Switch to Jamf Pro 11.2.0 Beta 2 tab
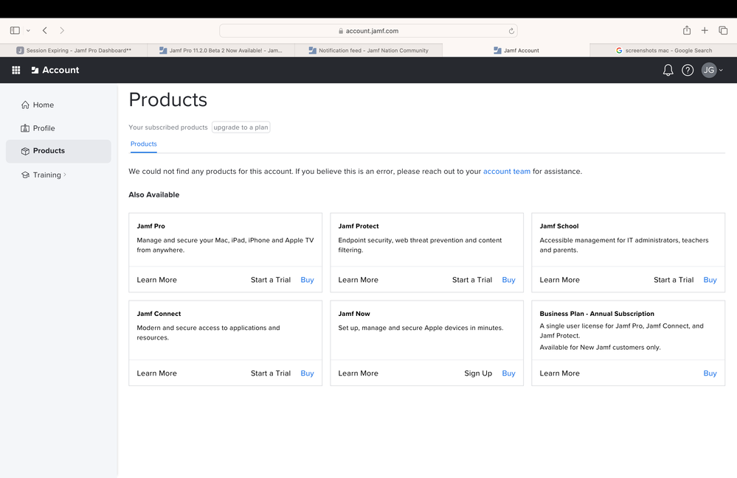The height and width of the screenshot is (478, 737). coord(221,50)
